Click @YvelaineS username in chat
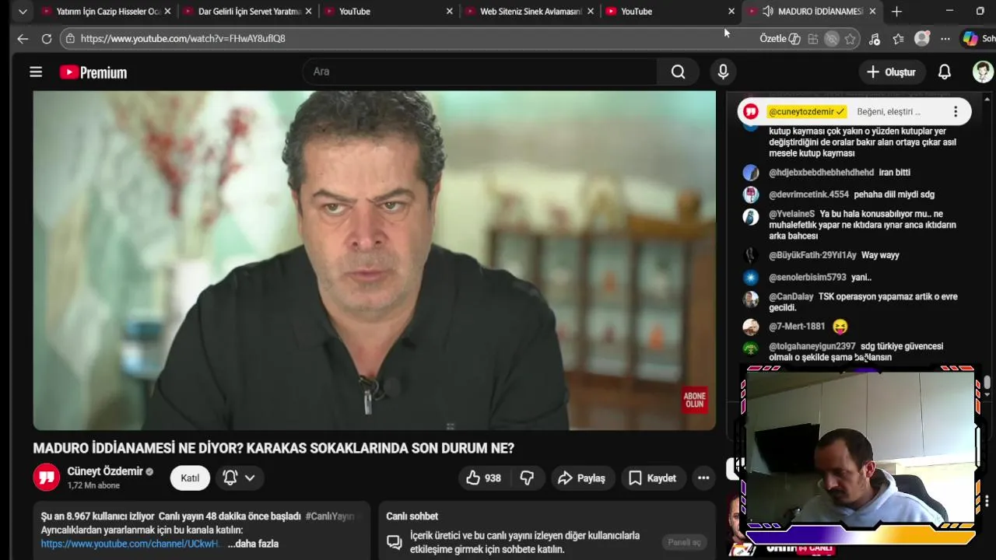This screenshot has height=560, width=996. point(791,214)
